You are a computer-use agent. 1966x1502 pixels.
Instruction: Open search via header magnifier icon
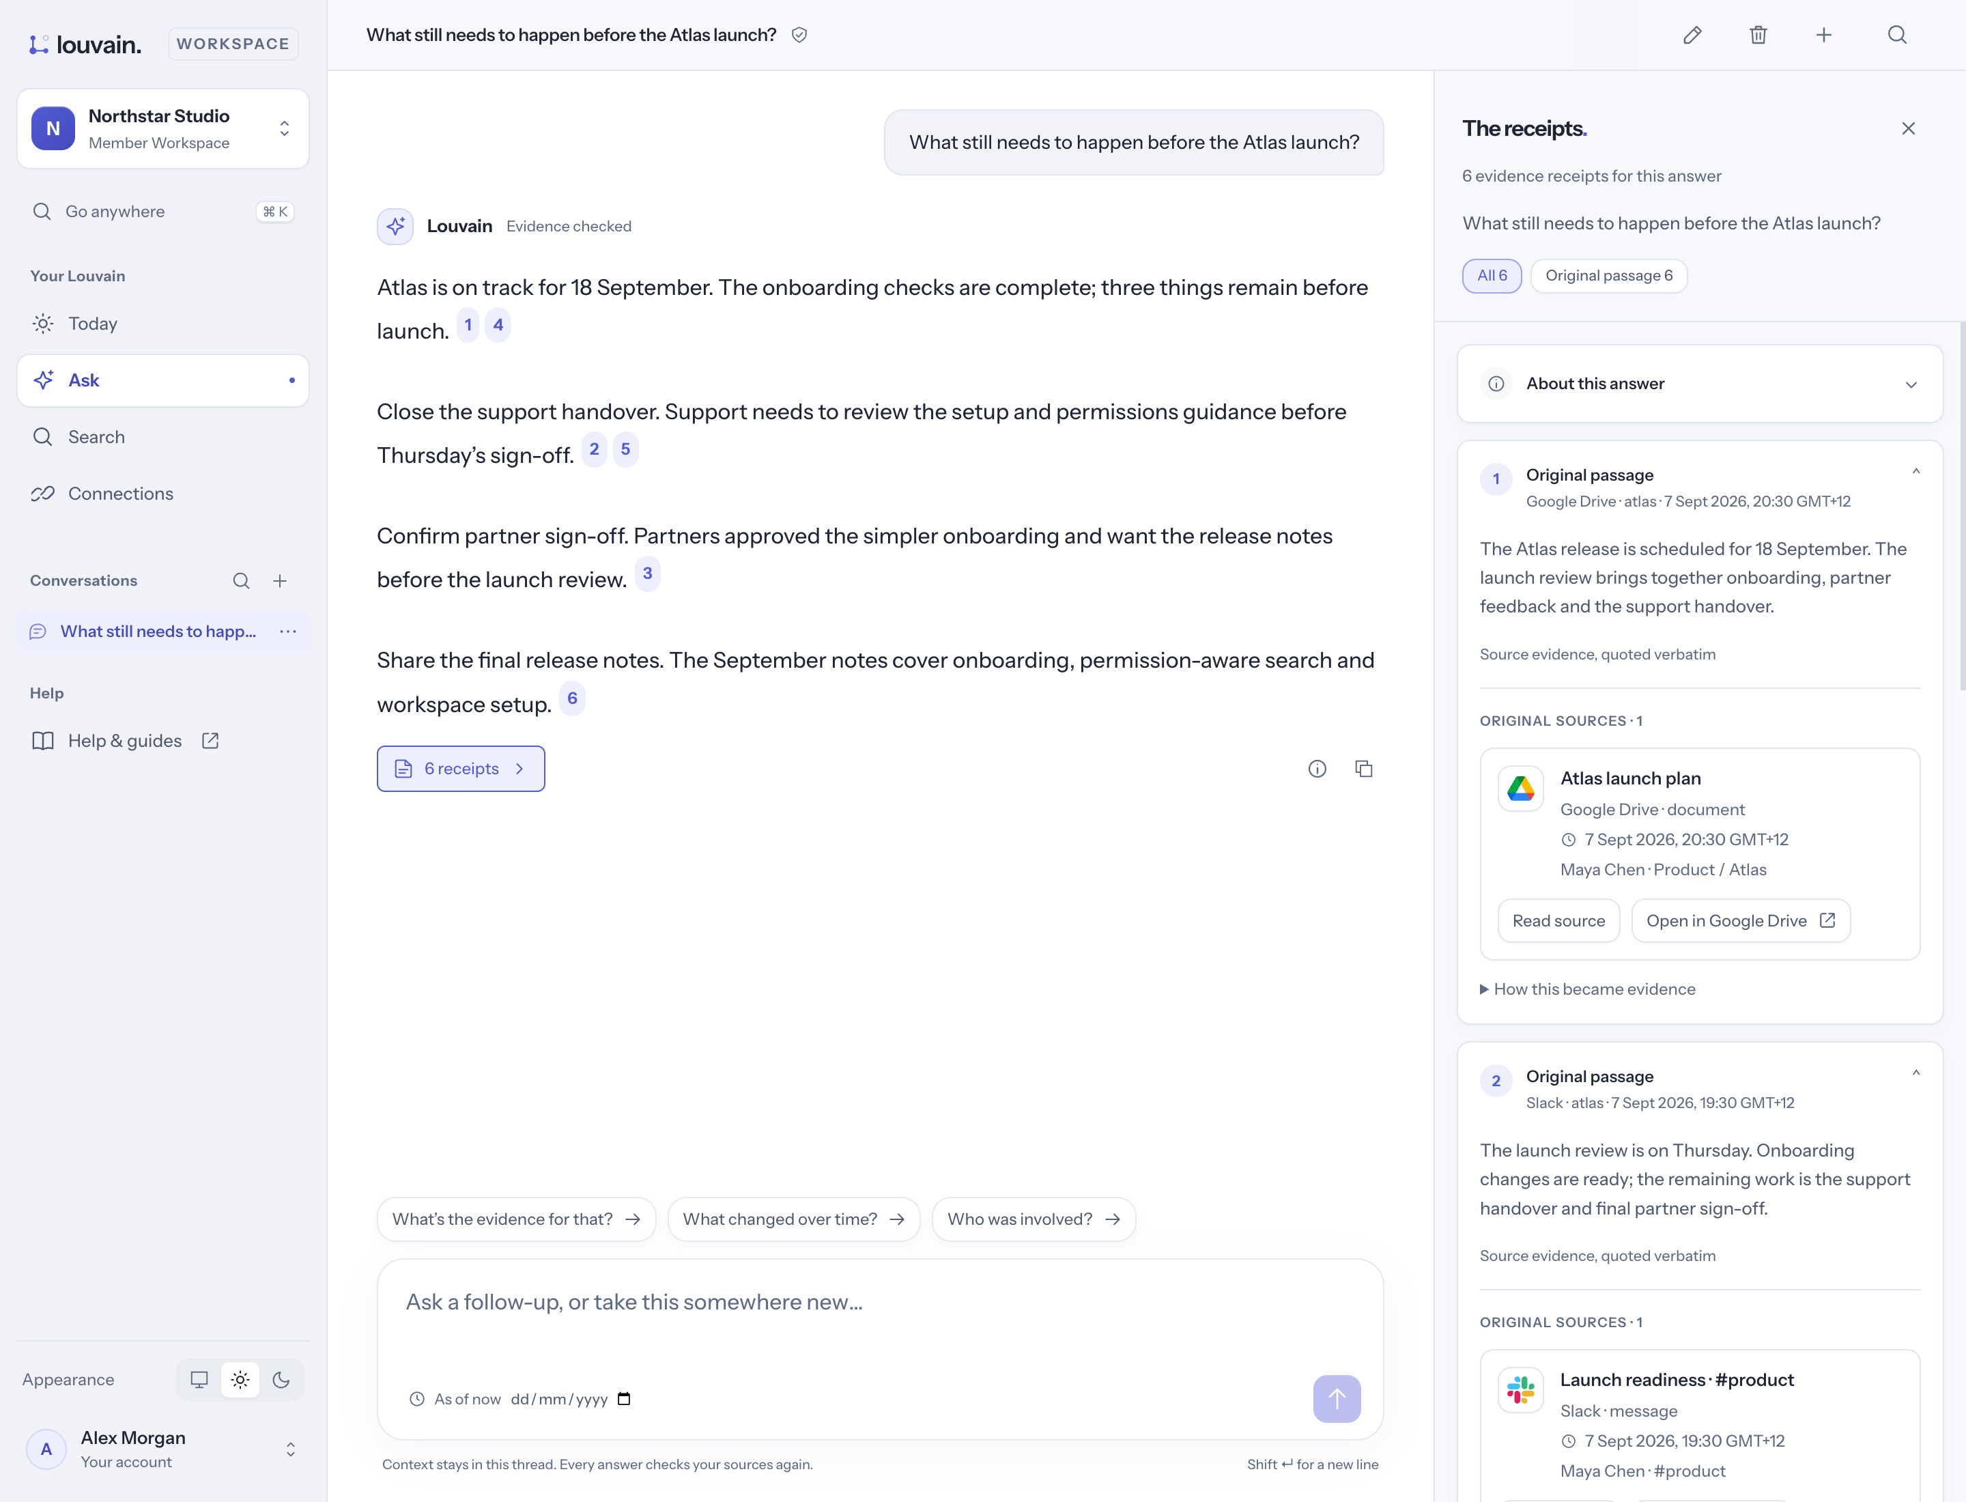pos(1896,35)
